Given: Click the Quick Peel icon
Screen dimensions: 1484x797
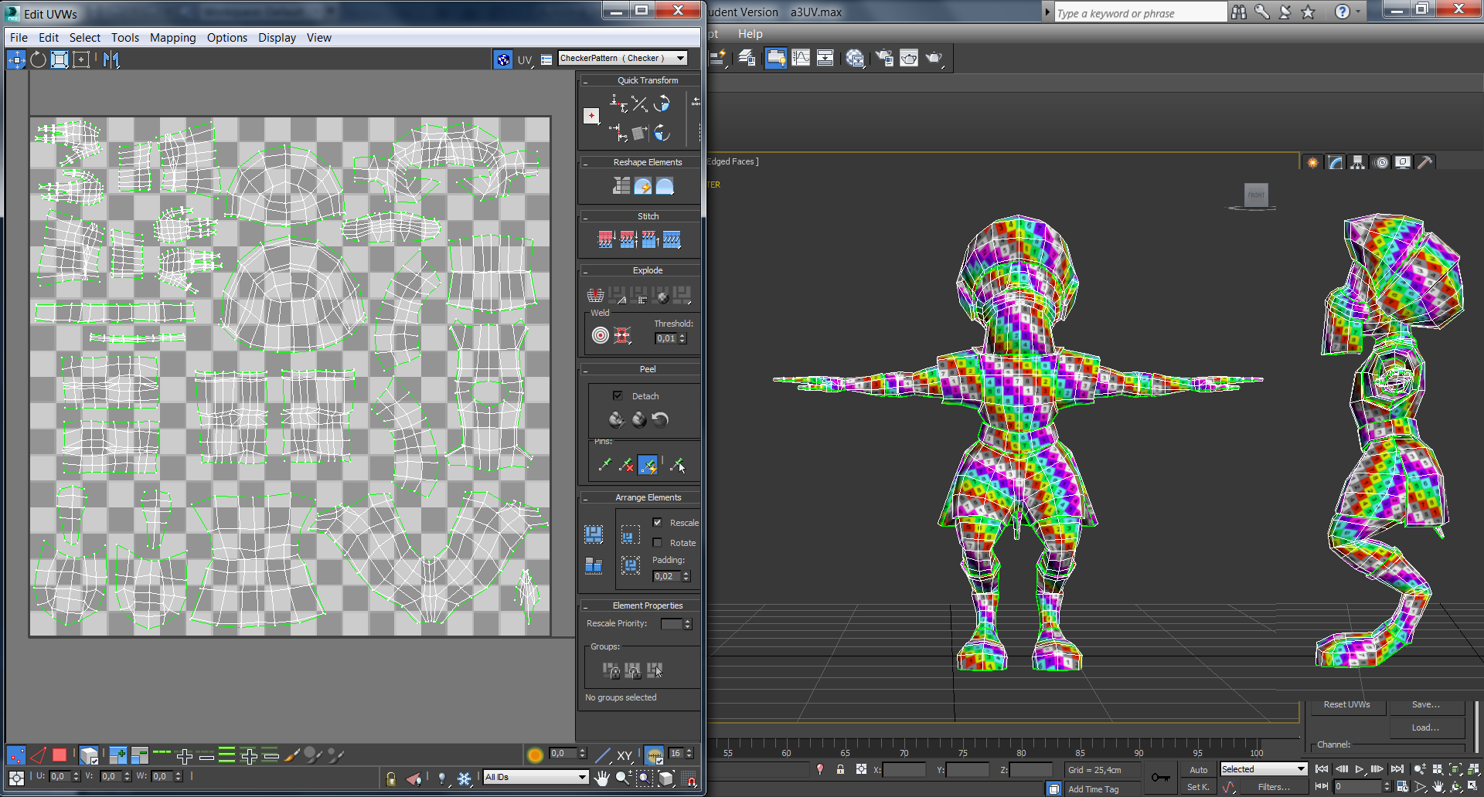Looking at the screenshot, I should click(x=616, y=419).
